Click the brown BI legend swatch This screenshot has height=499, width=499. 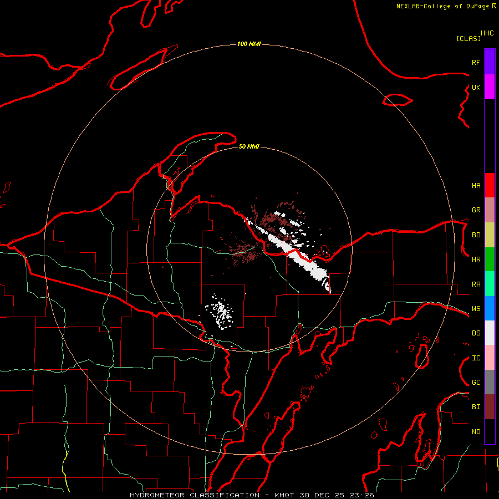click(x=490, y=407)
